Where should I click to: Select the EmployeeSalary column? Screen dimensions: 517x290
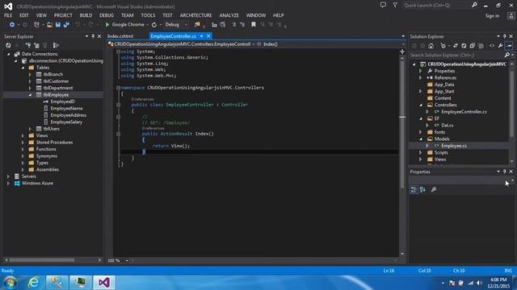(66, 122)
